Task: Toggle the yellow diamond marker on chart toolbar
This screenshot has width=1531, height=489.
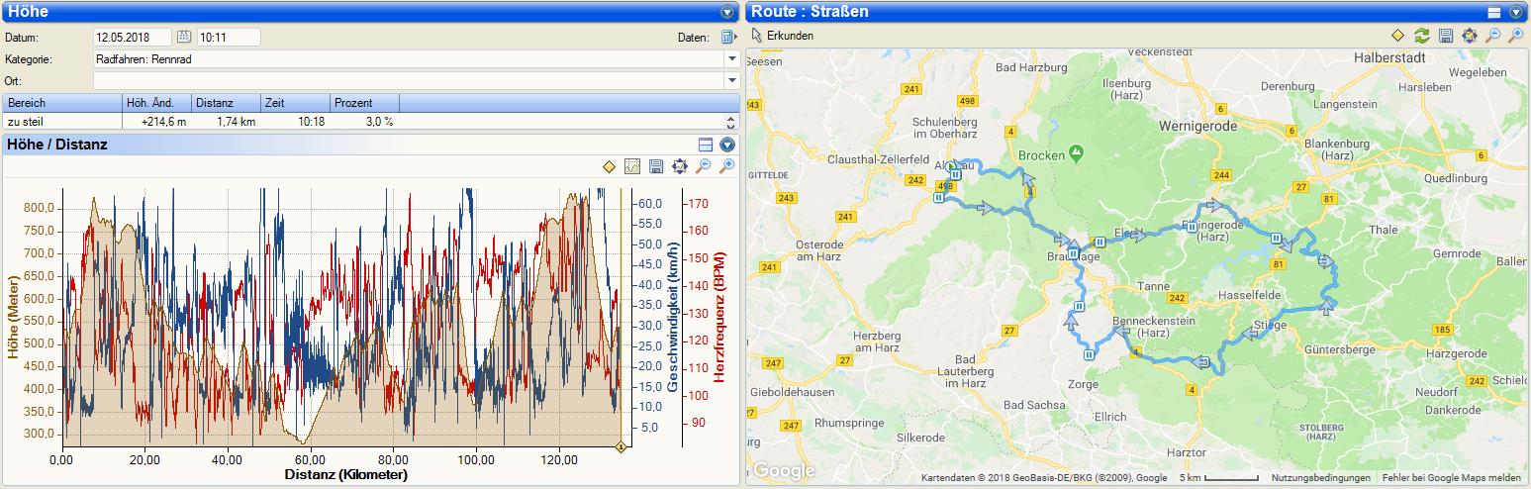Action: coord(609,166)
